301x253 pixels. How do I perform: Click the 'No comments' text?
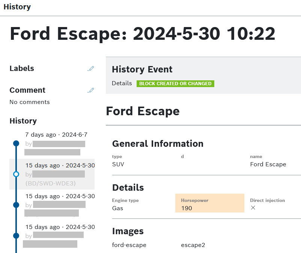coord(30,102)
